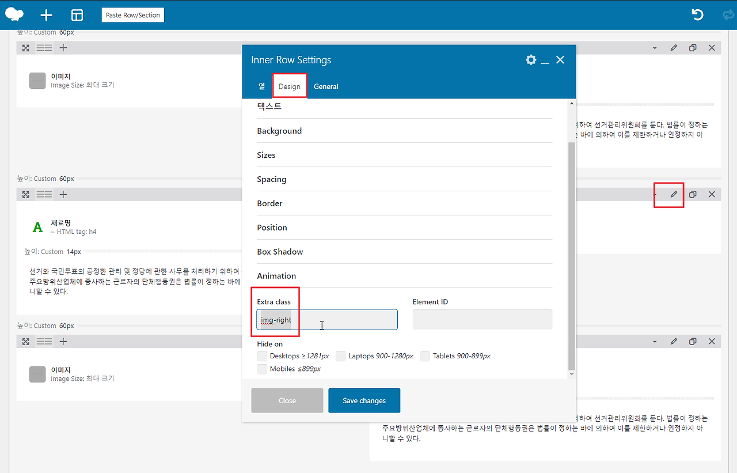Viewport: 737px width, 473px height.
Task: Open the templates panel icon
Action: click(x=77, y=15)
